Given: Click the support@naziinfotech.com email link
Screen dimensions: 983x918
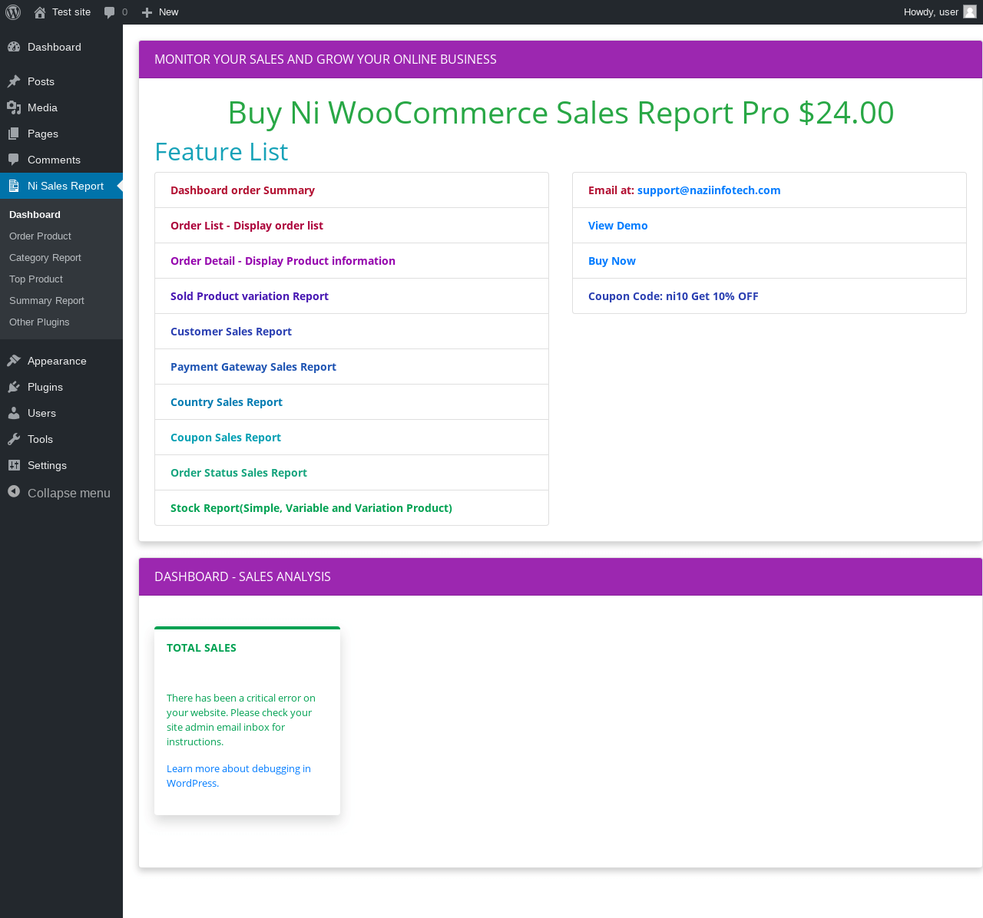Looking at the screenshot, I should click(x=709, y=190).
